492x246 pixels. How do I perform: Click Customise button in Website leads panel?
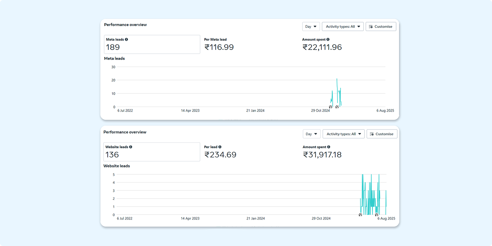tap(382, 134)
